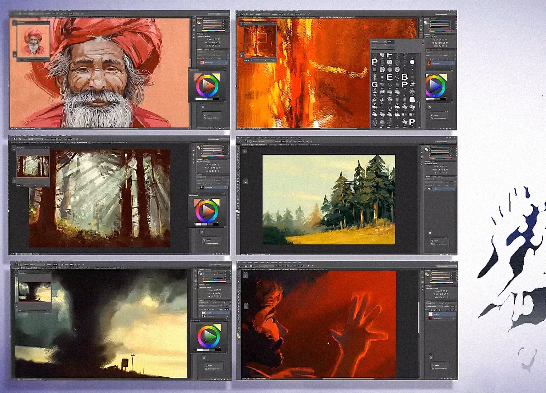Switch to the active document tab in pine landscape window
This screenshot has width=546, height=393.
(x=254, y=145)
